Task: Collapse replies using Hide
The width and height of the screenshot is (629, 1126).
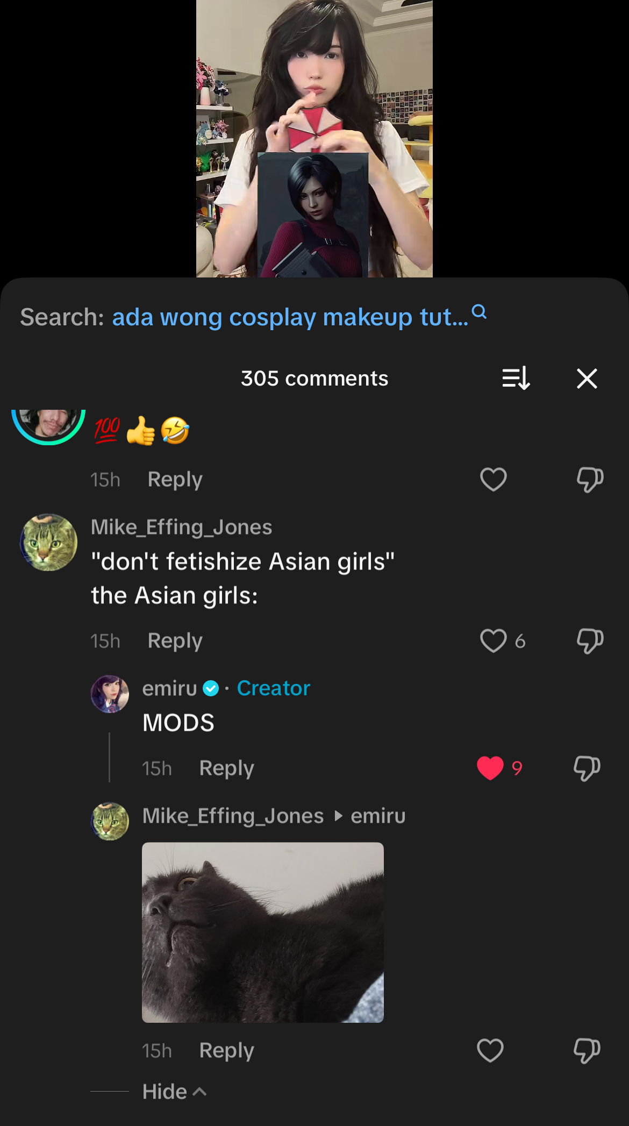Action: (174, 1092)
